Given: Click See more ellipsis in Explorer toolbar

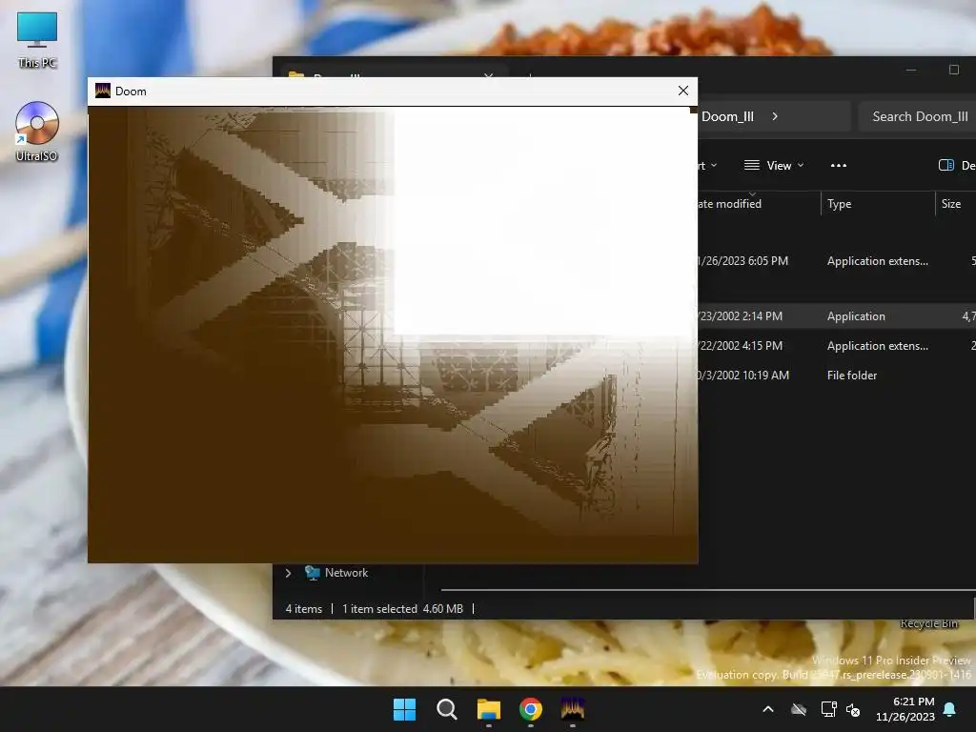Looking at the screenshot, I should (x=839, y=166).
